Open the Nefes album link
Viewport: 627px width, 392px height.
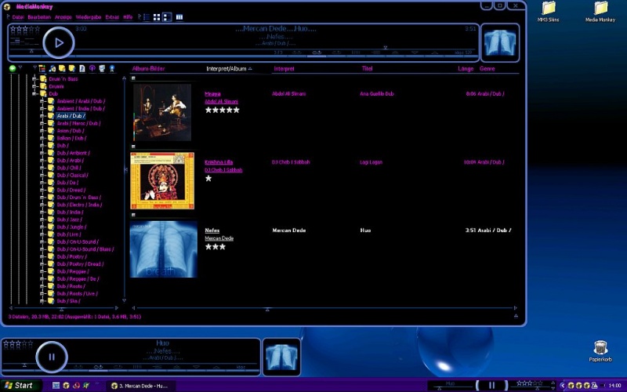click(212, 230)
